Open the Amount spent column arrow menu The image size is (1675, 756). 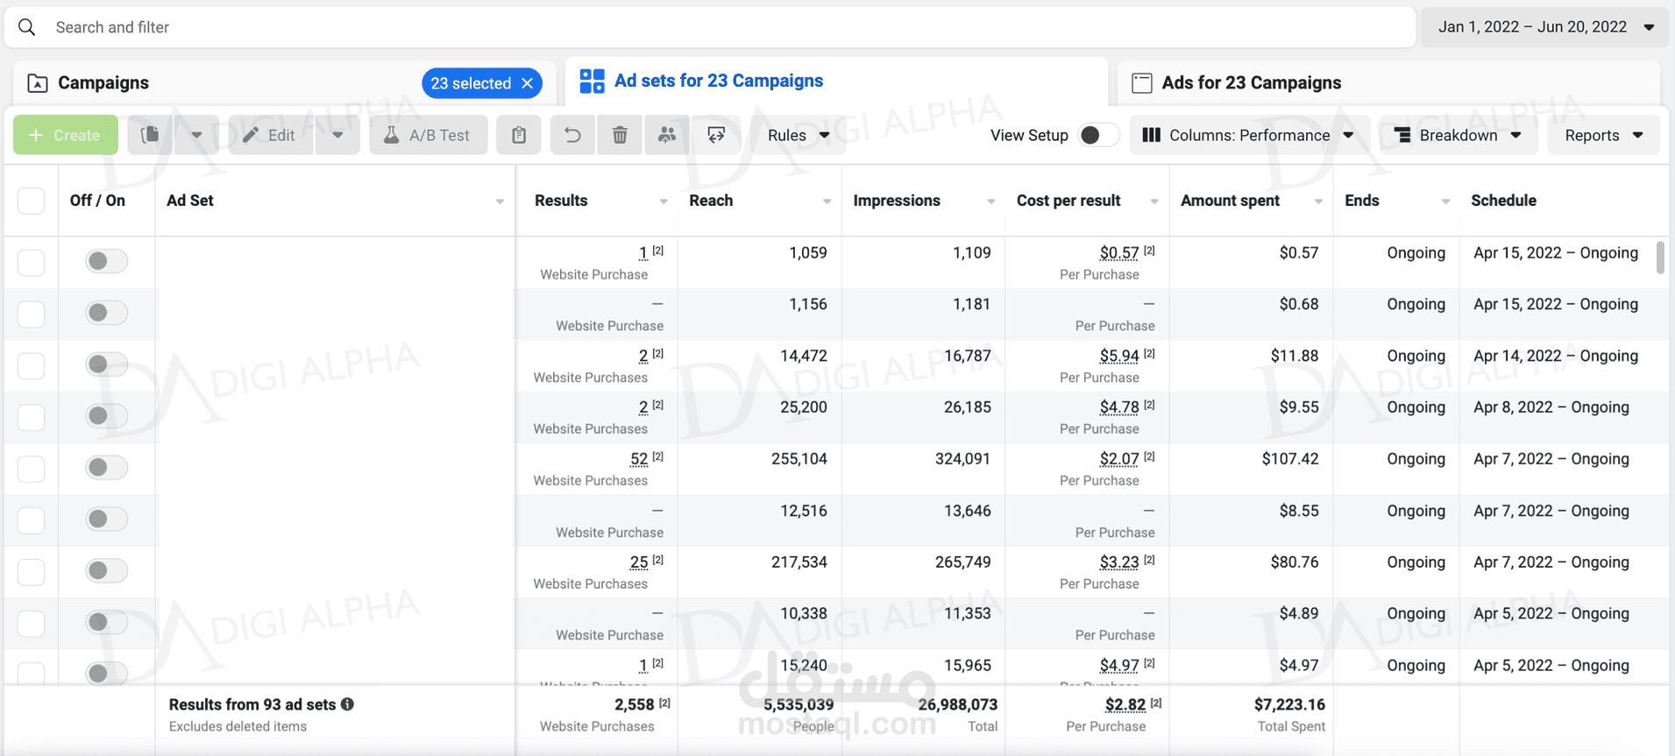(1318, 201)
